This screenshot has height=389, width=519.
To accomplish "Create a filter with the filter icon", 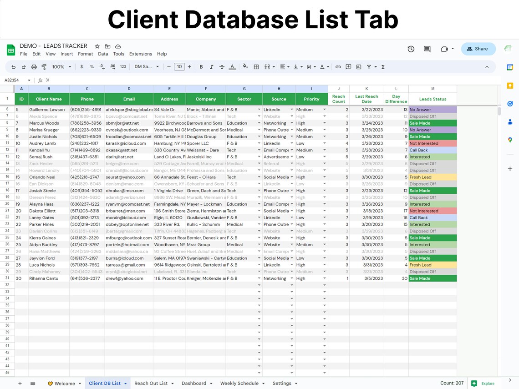I will (x=369, y=66).
